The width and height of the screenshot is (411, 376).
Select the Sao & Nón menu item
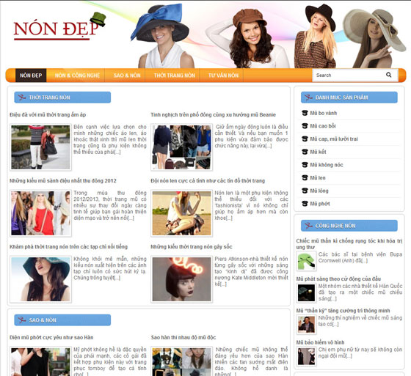pyautogui.click(x=127, y=75)
